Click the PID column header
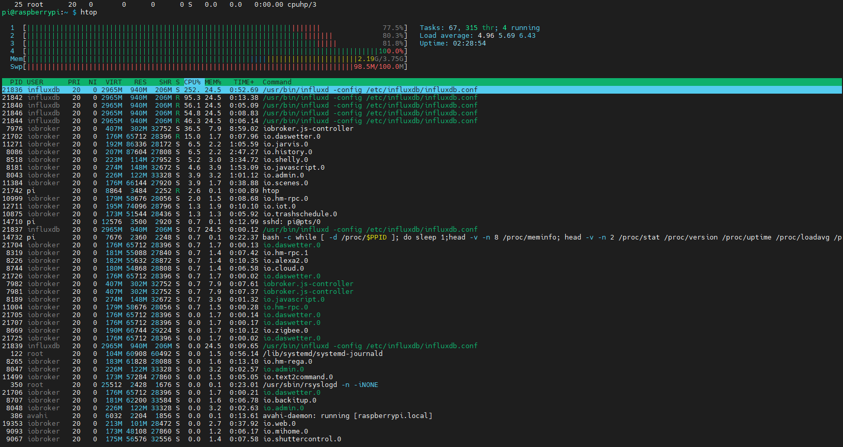843x447 pixels. click(x=16, y=82)
